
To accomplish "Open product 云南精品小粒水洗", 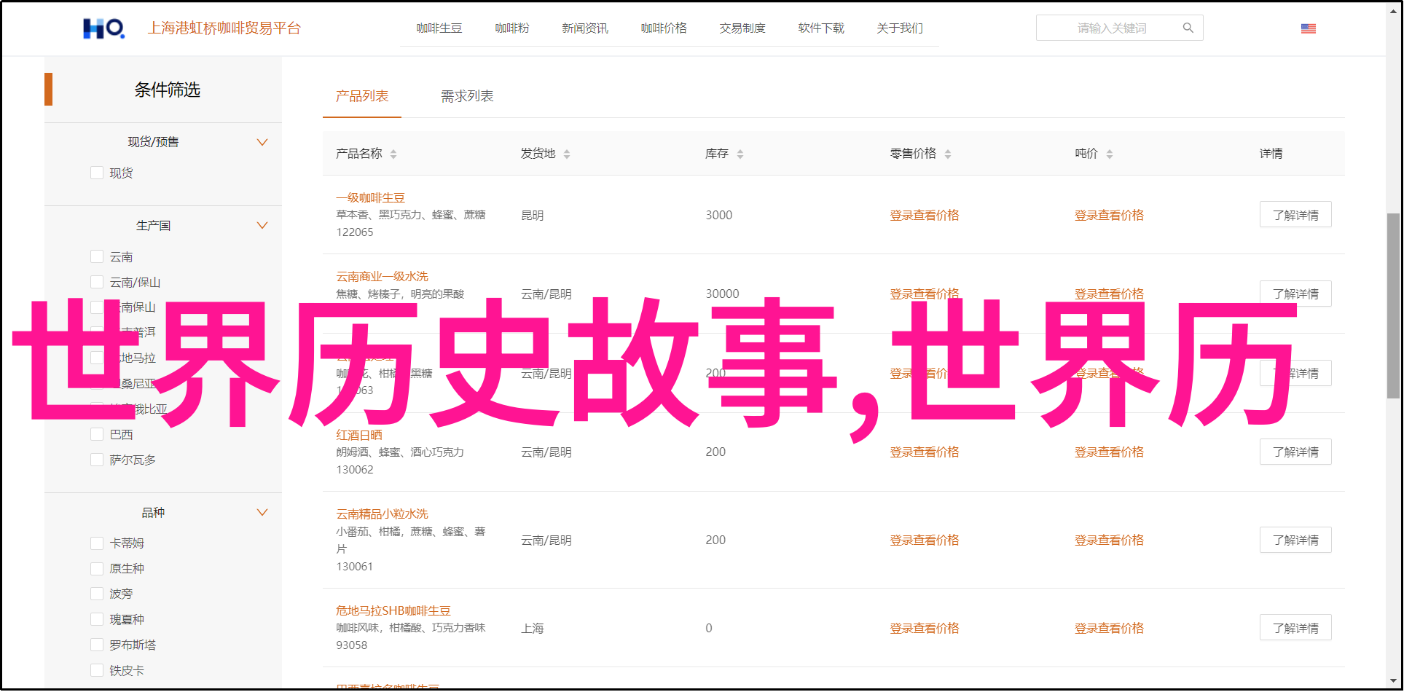I will (382, 514).
